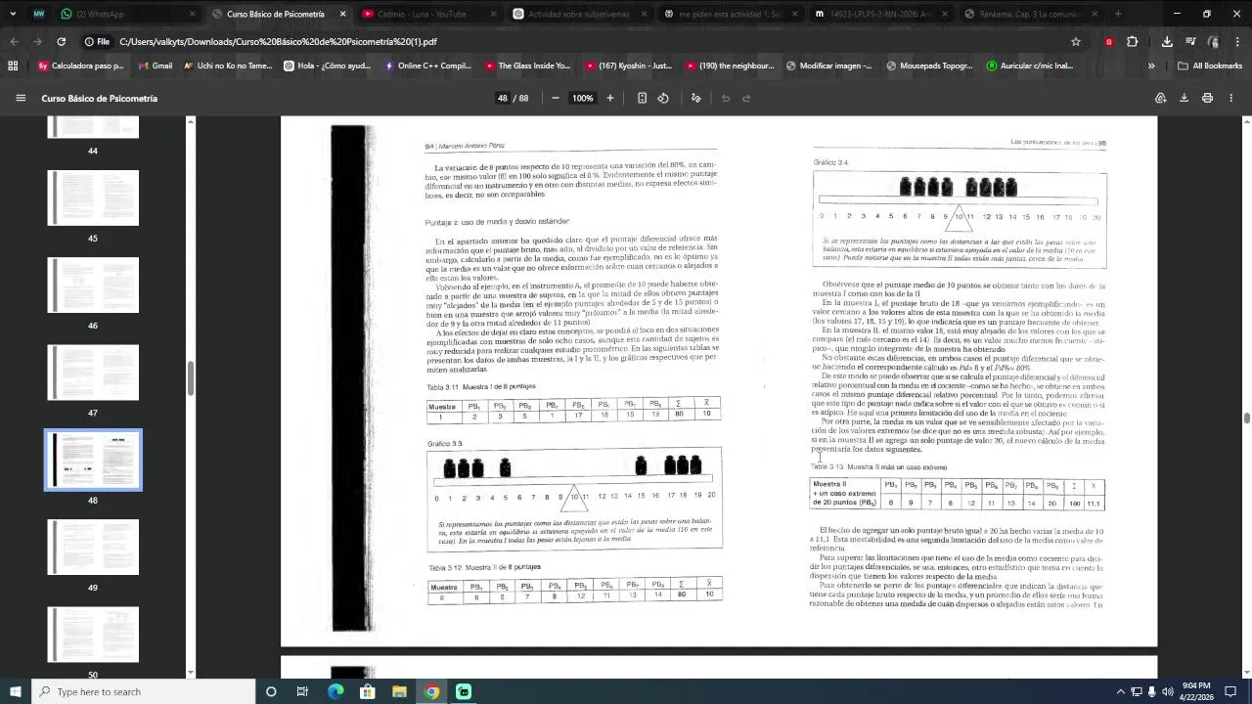The width and height of the screenshot is (1252, 704).
Task: Open PDF viewer more actions menu
Action: pos(1230,98)
